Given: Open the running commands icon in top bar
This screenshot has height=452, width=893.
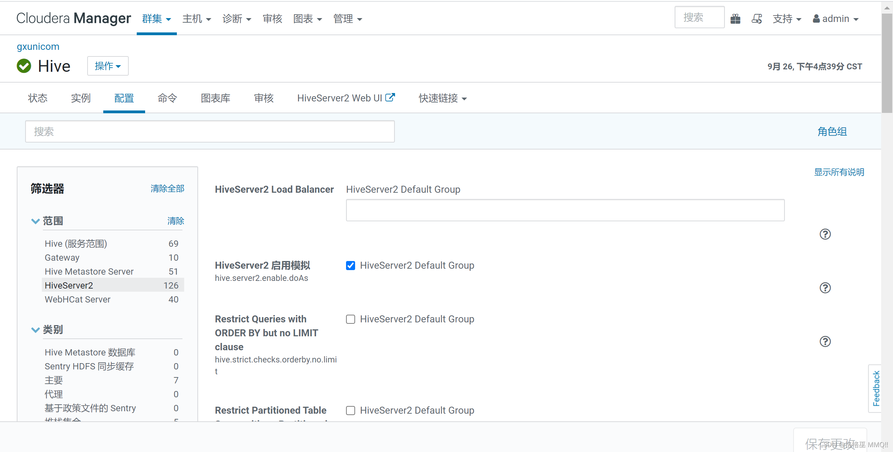Looking at the screenshot, I should click(x=757, y=18).
